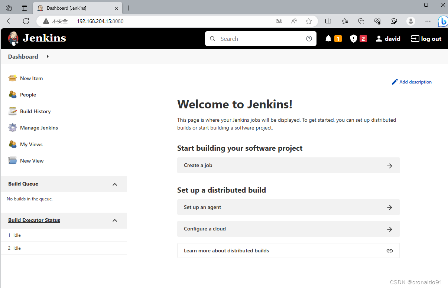The image size is (448, 288).
Task: Open the favorites list icon
Action: pos(345,21)
